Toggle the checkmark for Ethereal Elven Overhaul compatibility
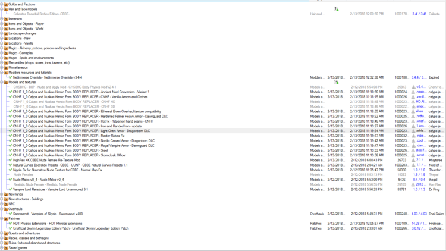 [11, 112]
